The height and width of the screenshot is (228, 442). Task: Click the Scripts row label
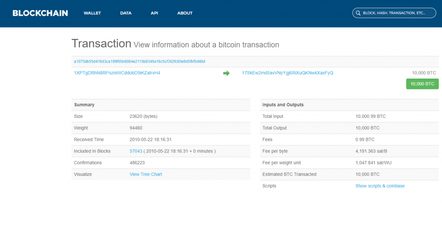coord(269,186)
